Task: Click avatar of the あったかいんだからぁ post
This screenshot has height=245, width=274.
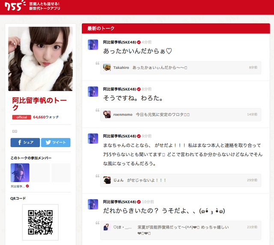Action: (93, 44)
